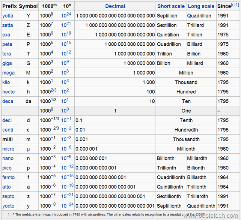241x220 pixels.
Task: Follow the 10^9 link
Action: [65, 63]
